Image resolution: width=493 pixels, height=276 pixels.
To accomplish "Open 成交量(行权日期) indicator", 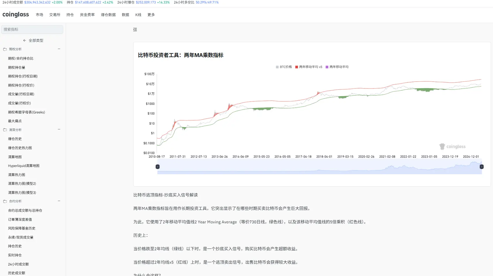I will (x=21, y=94).
